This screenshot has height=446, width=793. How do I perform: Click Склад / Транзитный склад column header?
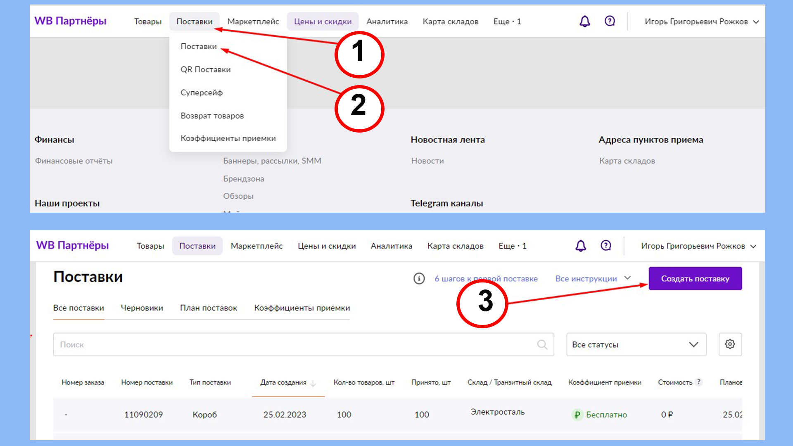[509, 382]
